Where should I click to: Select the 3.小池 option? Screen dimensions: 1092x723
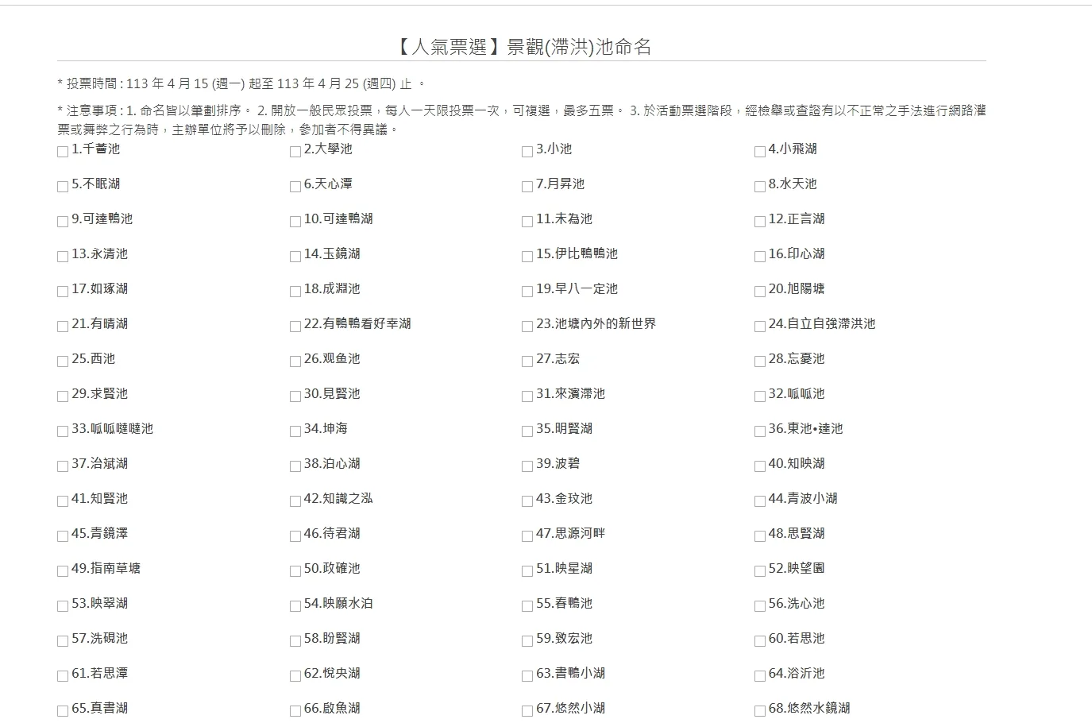click(527, 152)
